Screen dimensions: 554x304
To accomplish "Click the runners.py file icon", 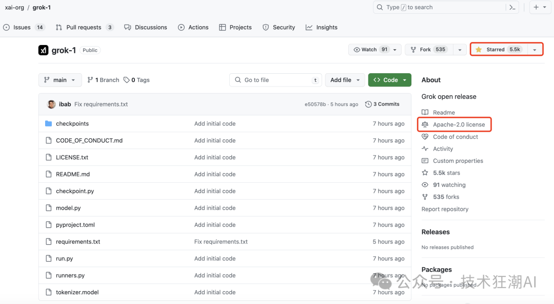I will (48, 275).
